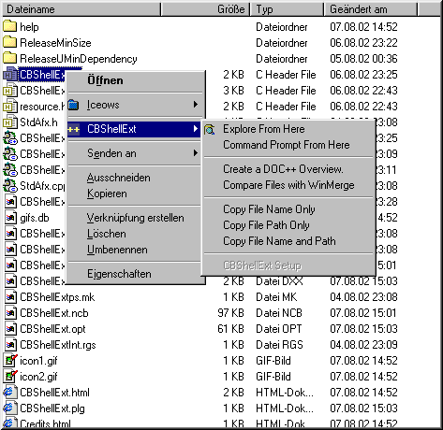Choose Command Prompt From Here
This screenshot has height=430, width=443.
(287, 145)
